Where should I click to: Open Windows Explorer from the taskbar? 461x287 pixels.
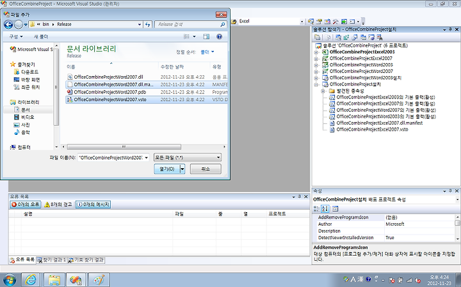(54, 280)
